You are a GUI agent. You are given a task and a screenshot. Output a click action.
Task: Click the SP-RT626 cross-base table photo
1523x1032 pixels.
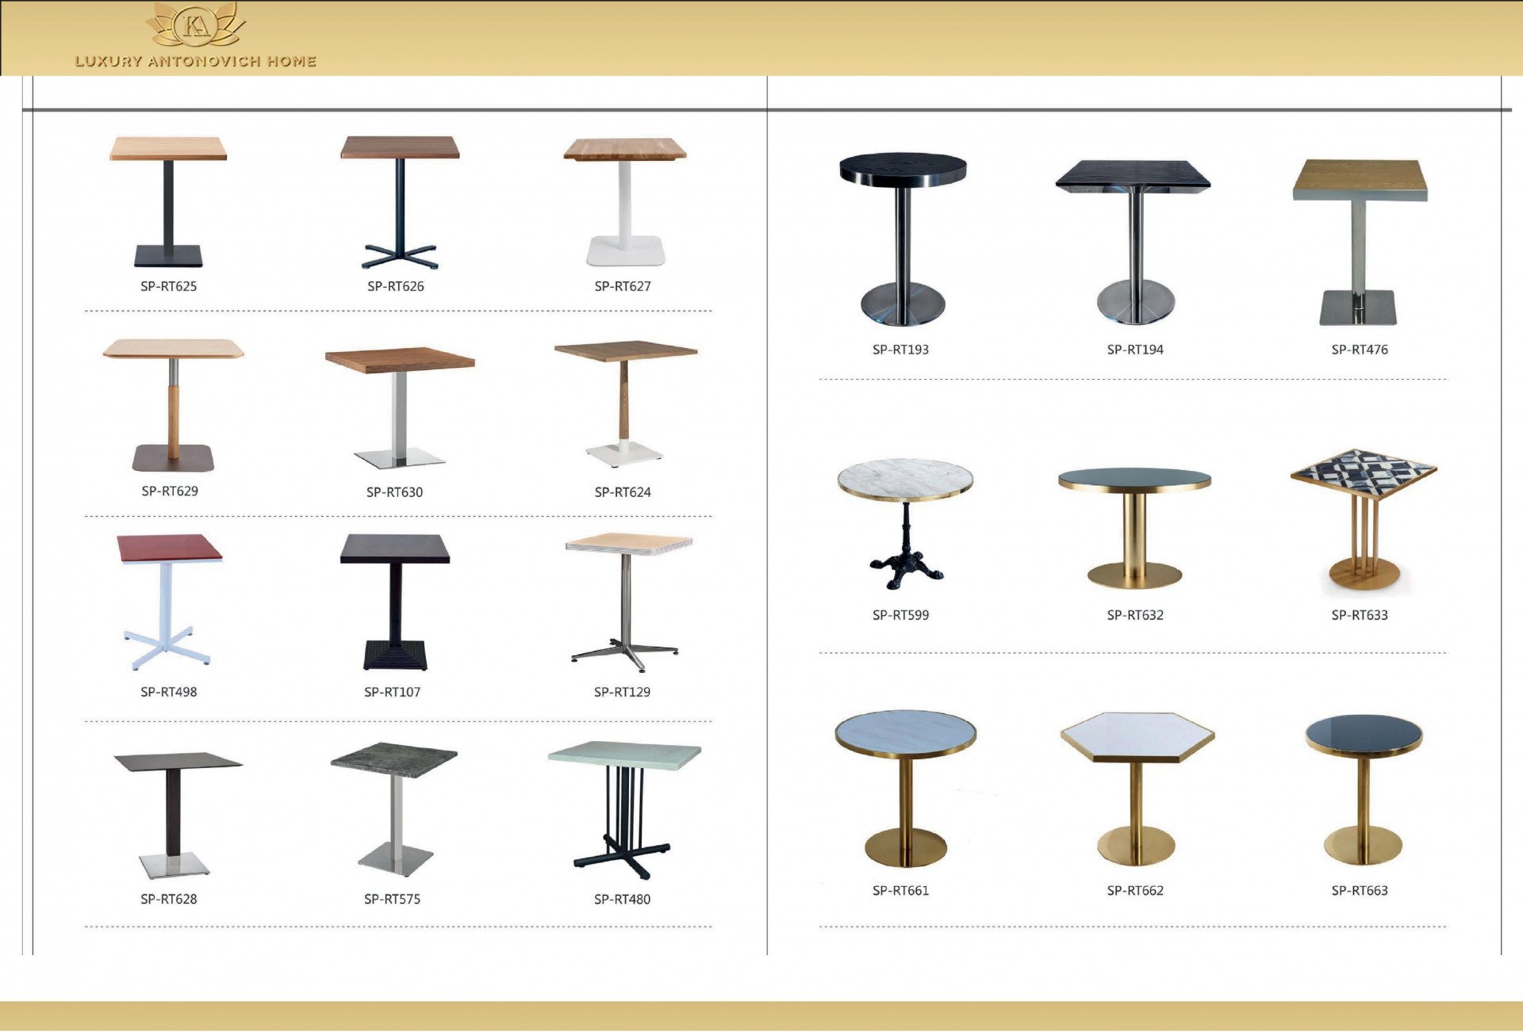400,201
